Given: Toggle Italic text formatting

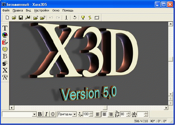Looking at the screenshot, I should [x=46, y=114].
